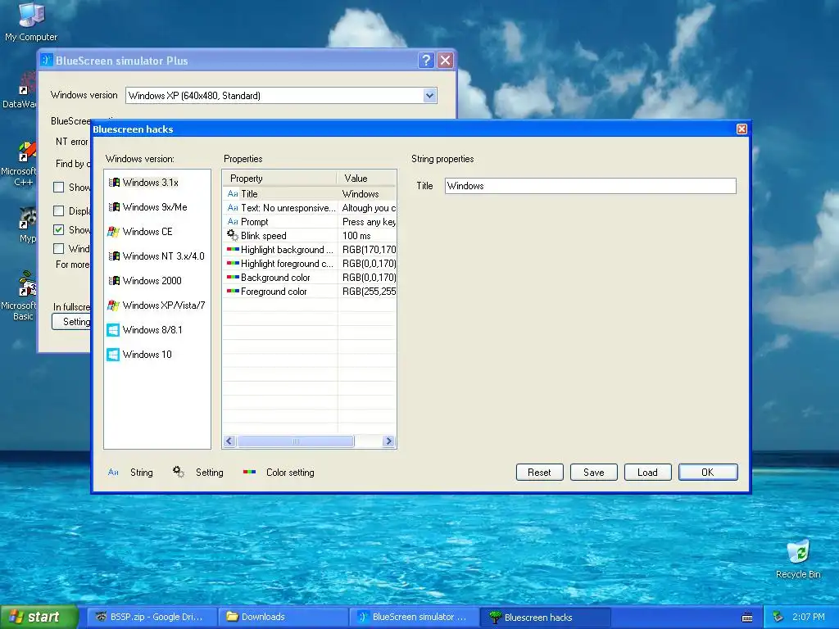Click the network tray icon beside the clock

[778, 618]
